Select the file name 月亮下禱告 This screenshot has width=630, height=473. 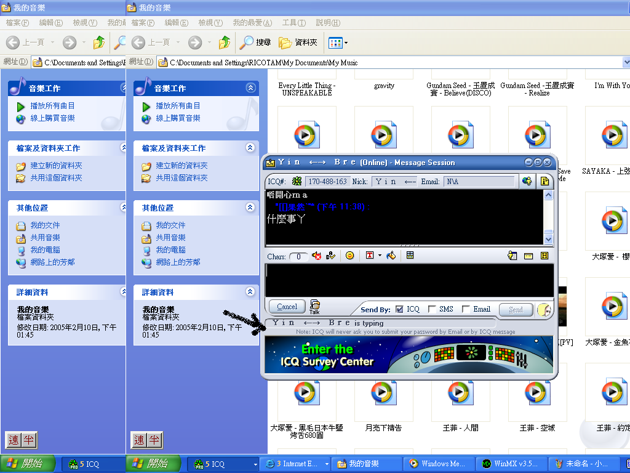pos(383,428)
